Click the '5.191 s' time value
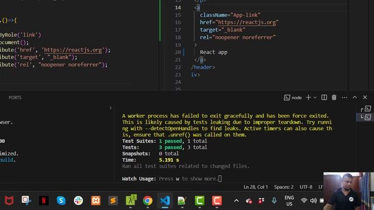 (x=169, y=160)
